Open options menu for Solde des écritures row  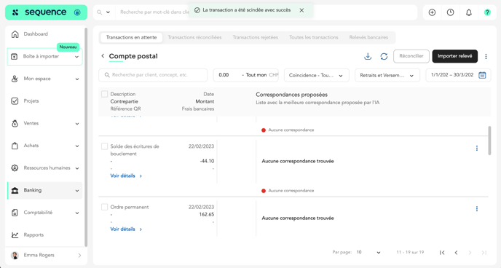click(x=477, y=149)
